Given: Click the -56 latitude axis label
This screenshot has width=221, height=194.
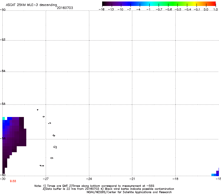Looking at the screenshot, I should pyautogui.click(x=3, y=104).
